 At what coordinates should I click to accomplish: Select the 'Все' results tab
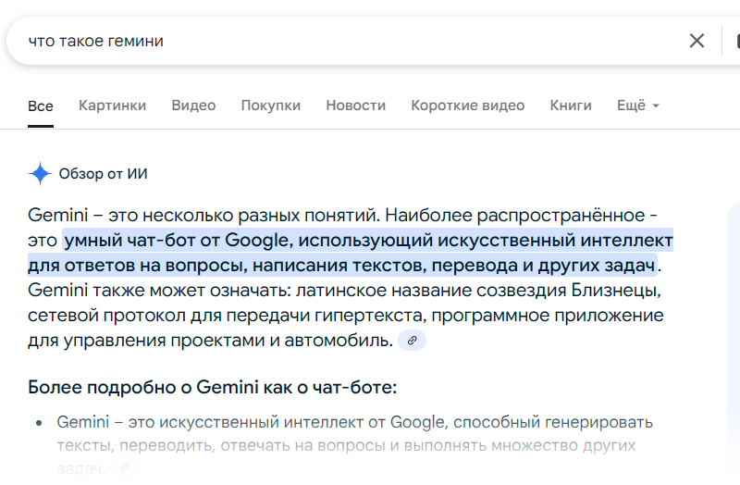[x=41, y=106]
